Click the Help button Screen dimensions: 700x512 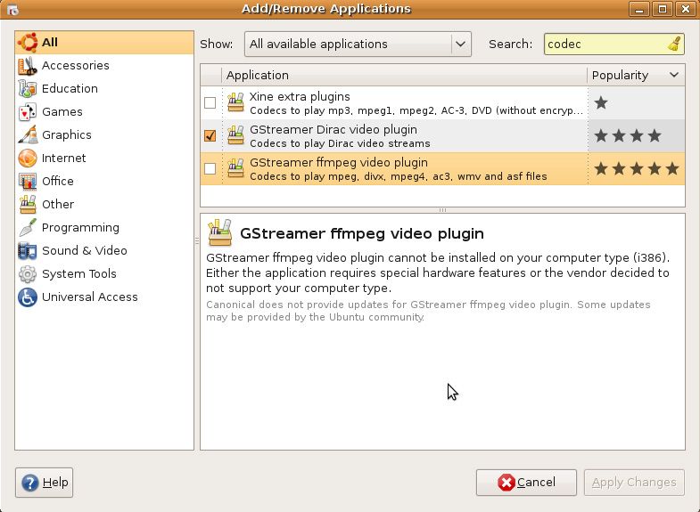[45, 482]
